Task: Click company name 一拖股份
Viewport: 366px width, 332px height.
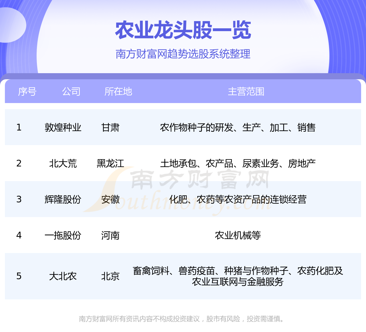Action: [x=63, y=235]
